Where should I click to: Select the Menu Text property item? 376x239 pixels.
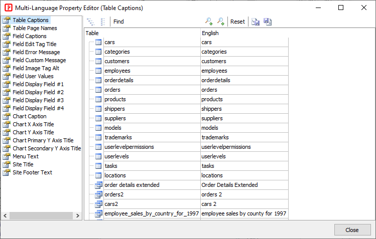(x=25, y=156)
